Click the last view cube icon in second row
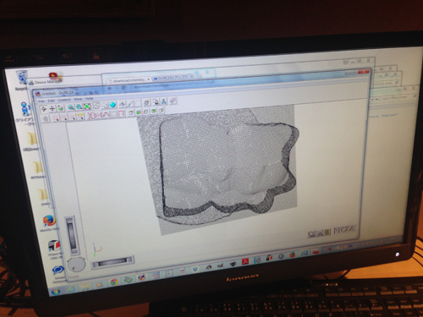Image resolution: width=423 pixels, height=317 pixels. point(162,111)
